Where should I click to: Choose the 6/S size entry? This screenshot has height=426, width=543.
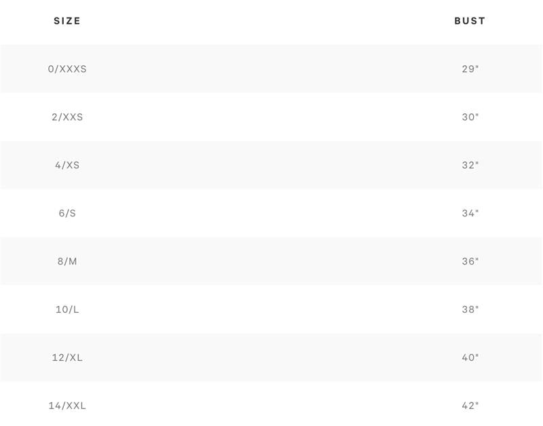(x=67, y=214)
